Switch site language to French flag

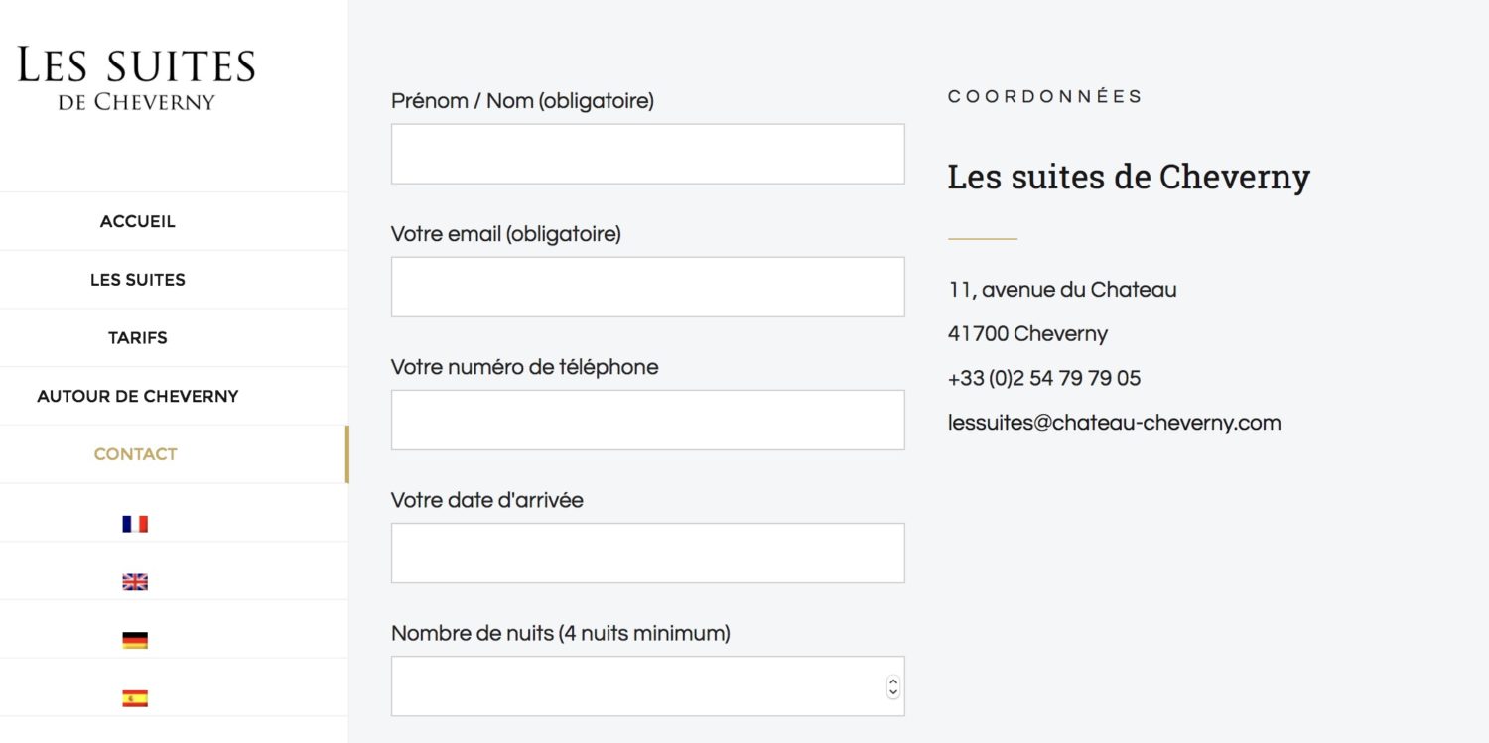pos(135,524)
